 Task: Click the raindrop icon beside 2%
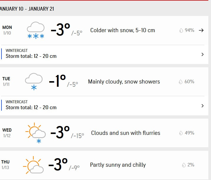click(x=184, y=165)
